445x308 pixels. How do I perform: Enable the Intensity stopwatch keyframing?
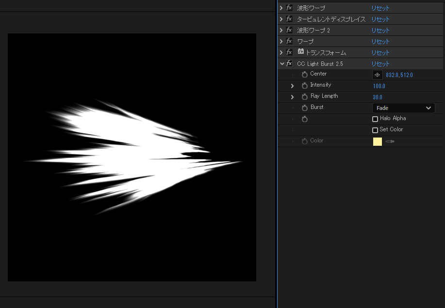305,86
